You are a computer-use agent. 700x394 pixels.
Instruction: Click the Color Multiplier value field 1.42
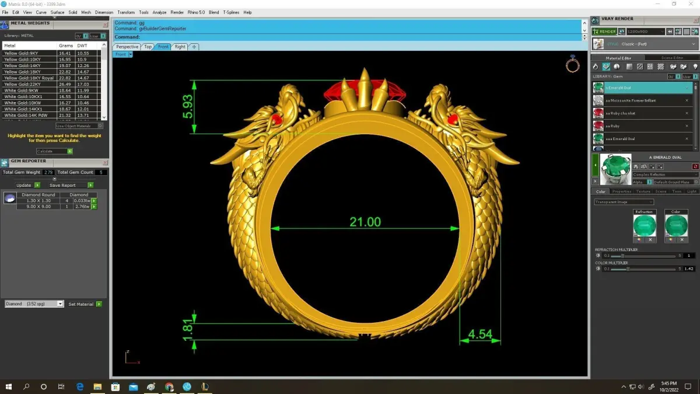click(x=689, y=269)
